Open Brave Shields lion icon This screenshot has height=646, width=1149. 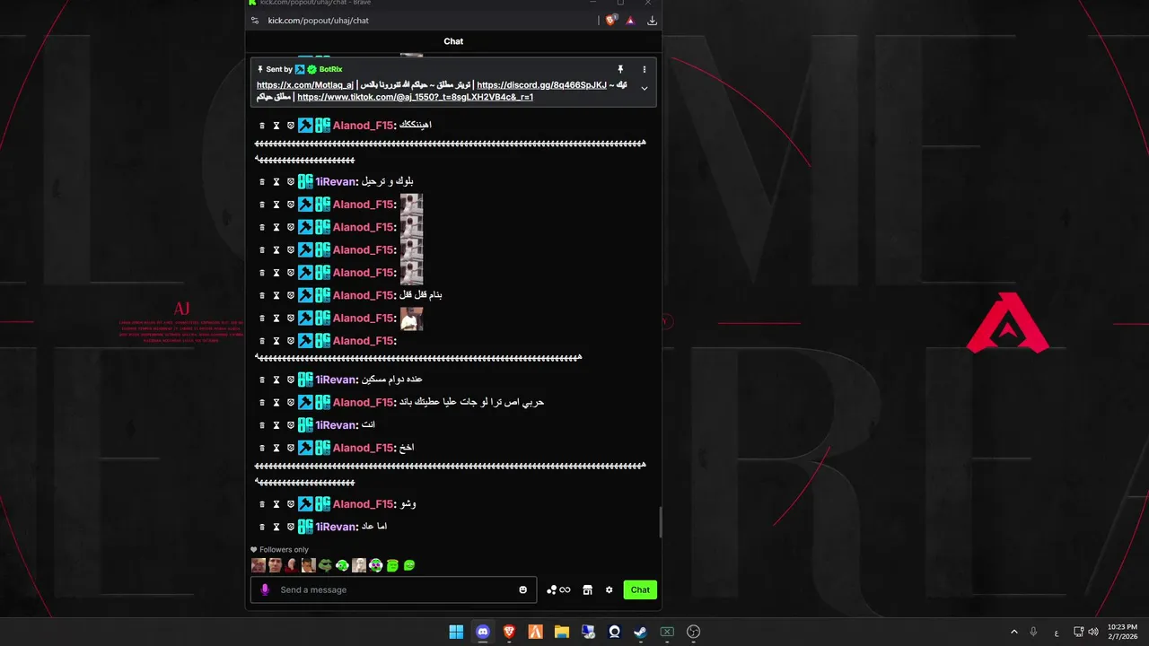611,20
